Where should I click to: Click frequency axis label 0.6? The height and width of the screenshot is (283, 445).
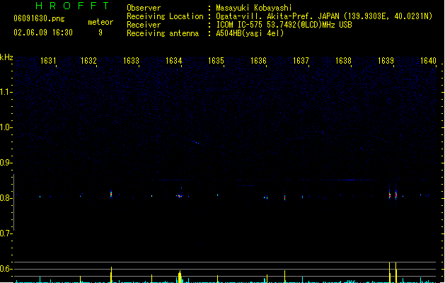[6, 269]
